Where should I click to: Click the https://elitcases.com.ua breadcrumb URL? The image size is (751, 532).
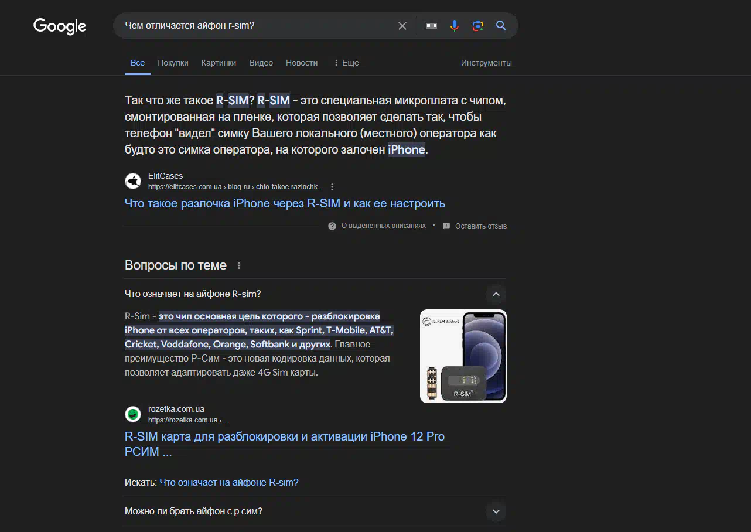coord(235,187)
